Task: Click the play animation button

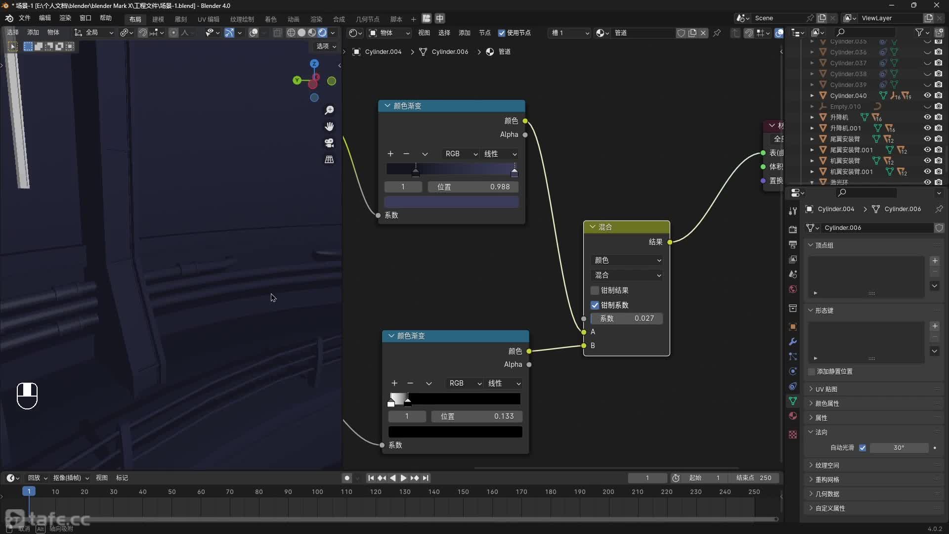Action: pos(403,478)
